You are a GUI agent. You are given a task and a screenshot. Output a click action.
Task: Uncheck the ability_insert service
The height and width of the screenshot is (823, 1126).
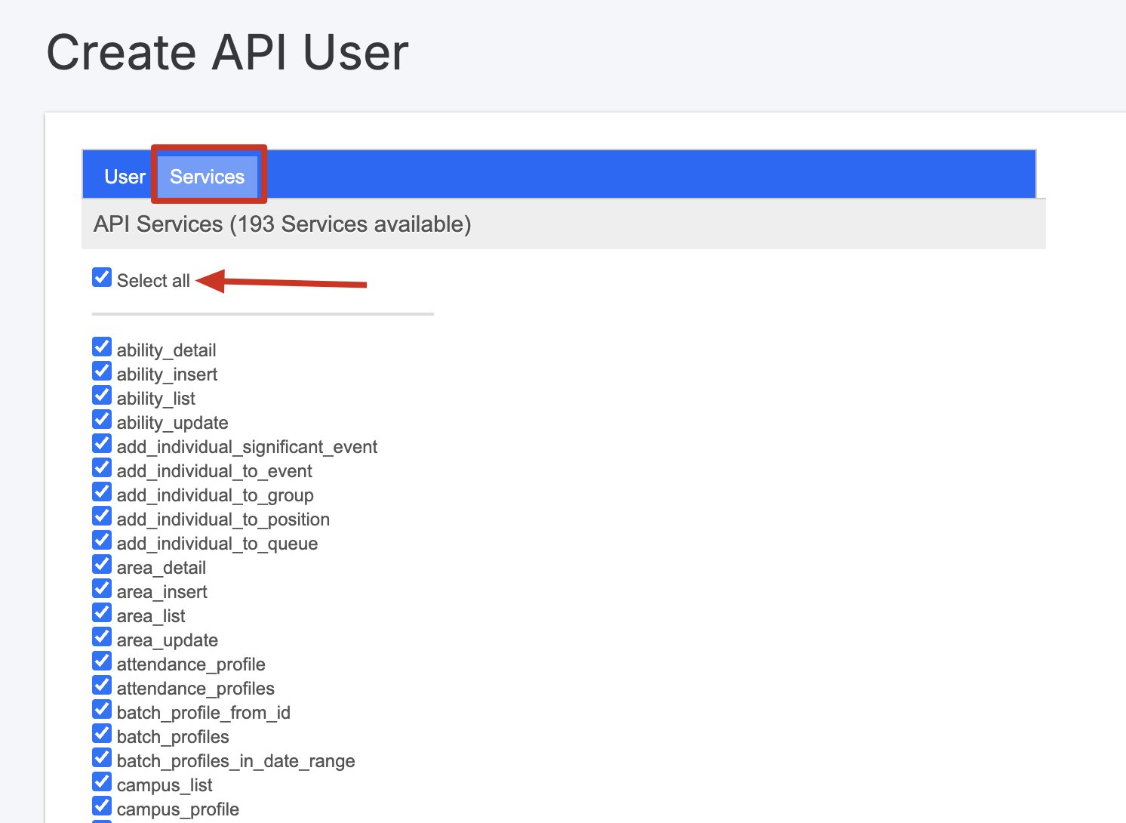[x=102, y=371]
